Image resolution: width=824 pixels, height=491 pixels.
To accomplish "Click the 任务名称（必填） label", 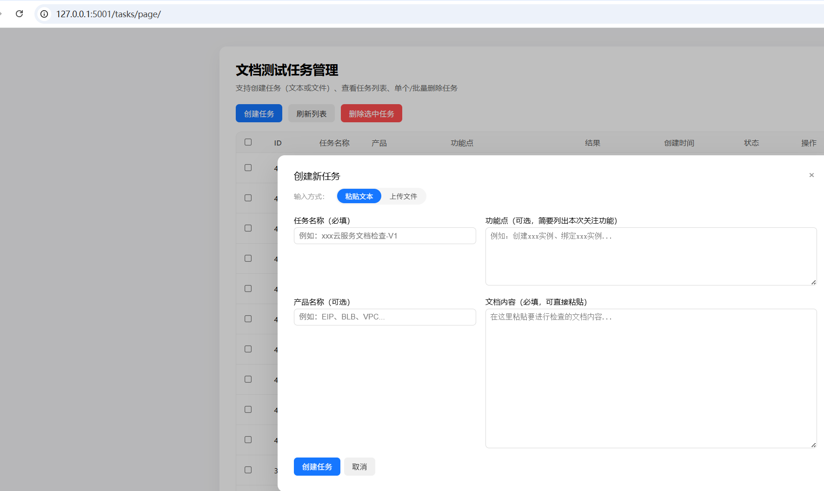I will click(x=322, y=220).
